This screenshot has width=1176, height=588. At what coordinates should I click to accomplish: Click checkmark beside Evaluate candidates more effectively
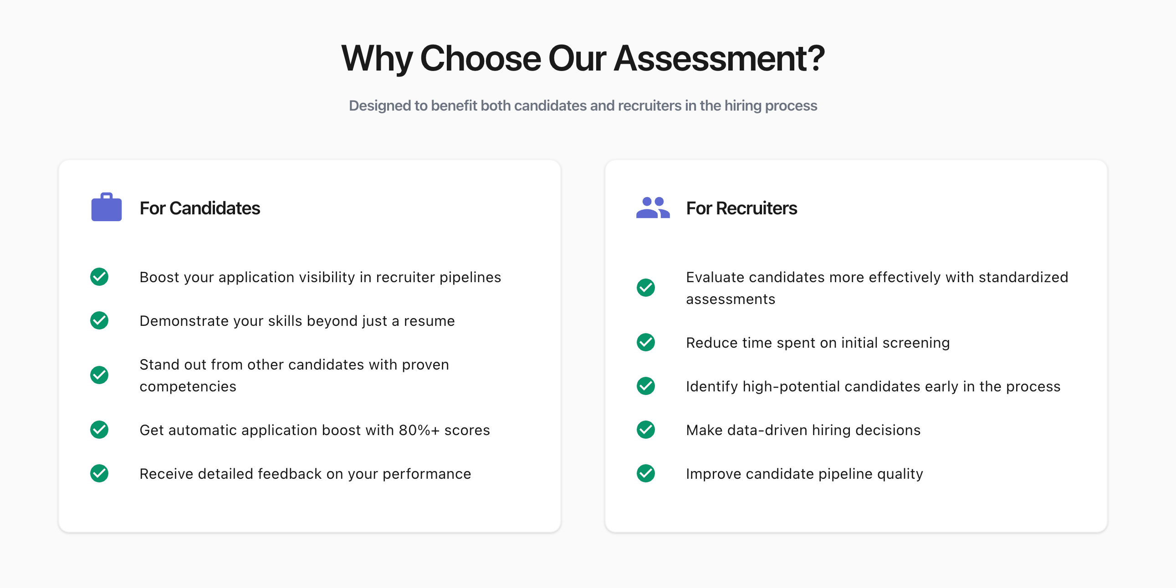click(x=645, y=288)
